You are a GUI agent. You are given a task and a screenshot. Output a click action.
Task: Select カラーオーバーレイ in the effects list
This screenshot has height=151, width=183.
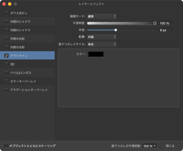pos(23,81)
